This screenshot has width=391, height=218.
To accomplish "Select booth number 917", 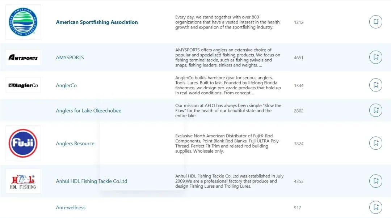I will click(x=297, y=208).
